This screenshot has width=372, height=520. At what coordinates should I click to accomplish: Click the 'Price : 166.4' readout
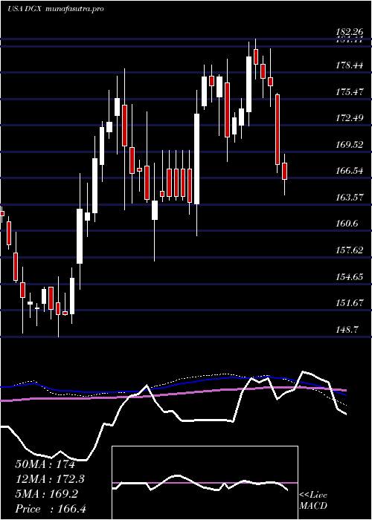click(x=51, y=509)
